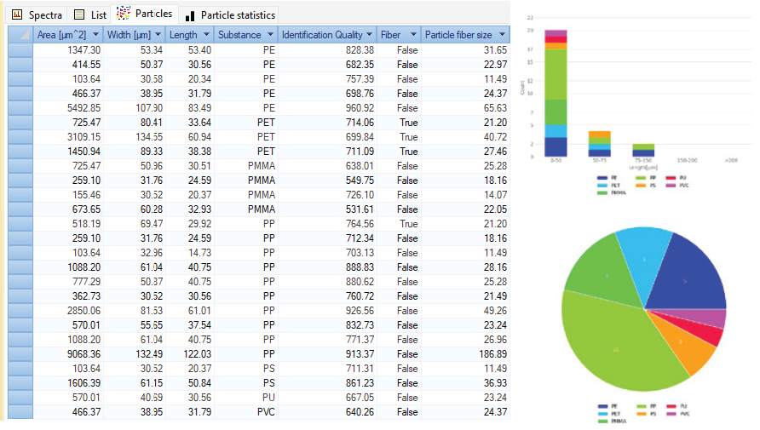Screen dimensions: 760x430
Task: Expand the Length column filter dropdown
Action: pyautogui.click(x=206, y=34)
